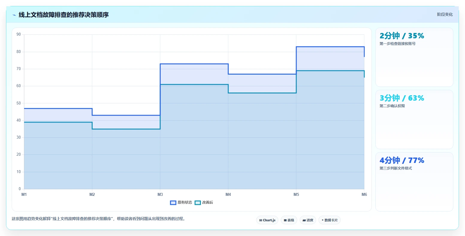Select the 数据卡片 tag
465x236 pixels.
330,220
